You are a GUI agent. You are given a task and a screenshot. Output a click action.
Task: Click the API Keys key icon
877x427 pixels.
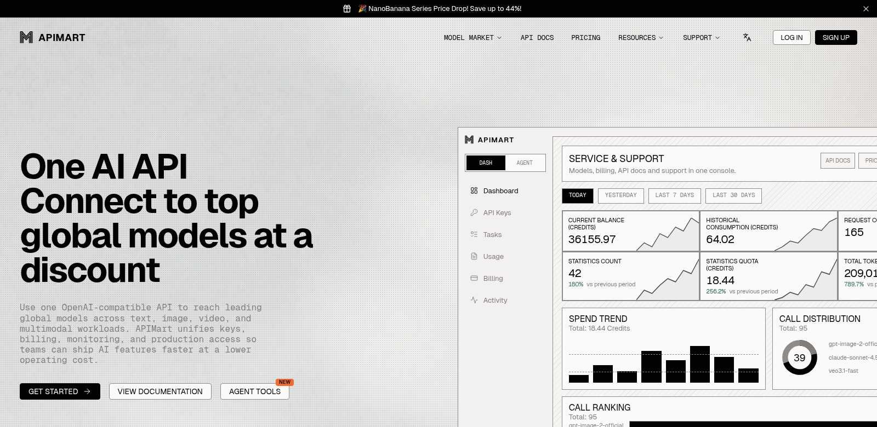pyautogui.click(x=474, y=212)
